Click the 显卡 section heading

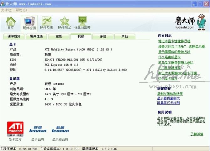pyautogui.click(x=13, y=44)
